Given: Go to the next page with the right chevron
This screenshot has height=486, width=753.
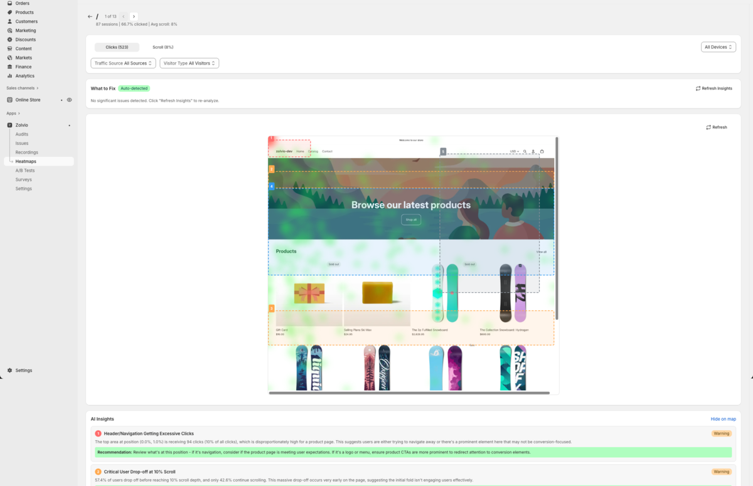Looking at the screenshot, I should click(134, 16).
